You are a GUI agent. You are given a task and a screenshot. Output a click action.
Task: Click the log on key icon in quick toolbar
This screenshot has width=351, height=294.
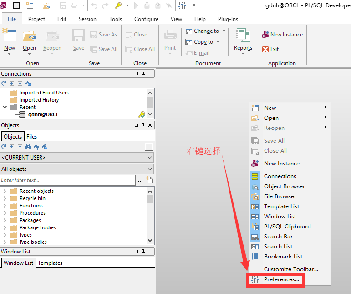click(118, 5)
